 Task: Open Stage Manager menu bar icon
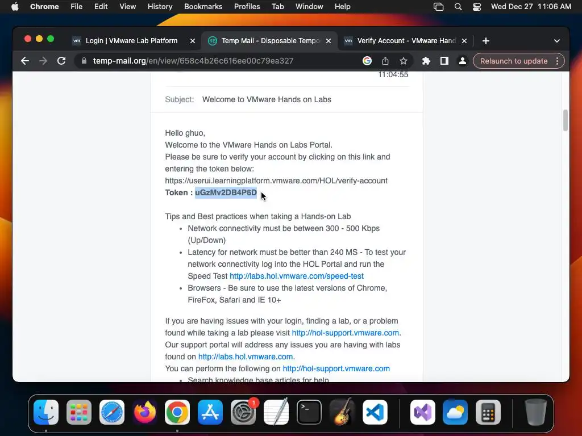click(438, 7)
